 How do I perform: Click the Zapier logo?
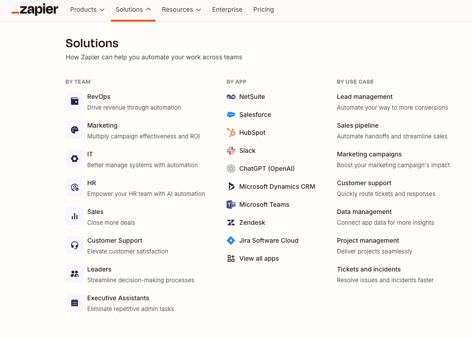(x=35, y=9)
